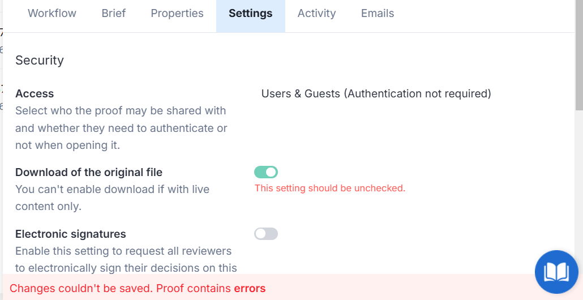Image resolution: width=583 pixels, height=300 pixels.
Task: Open the Access value Users & Guests
Action: pyautogui.click(x=376, y=94)
